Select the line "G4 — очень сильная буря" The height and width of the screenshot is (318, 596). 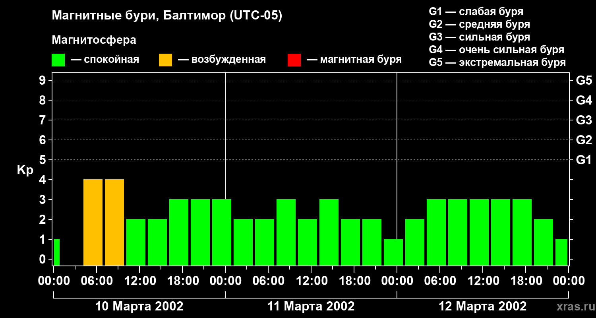[x=497, y=50]
